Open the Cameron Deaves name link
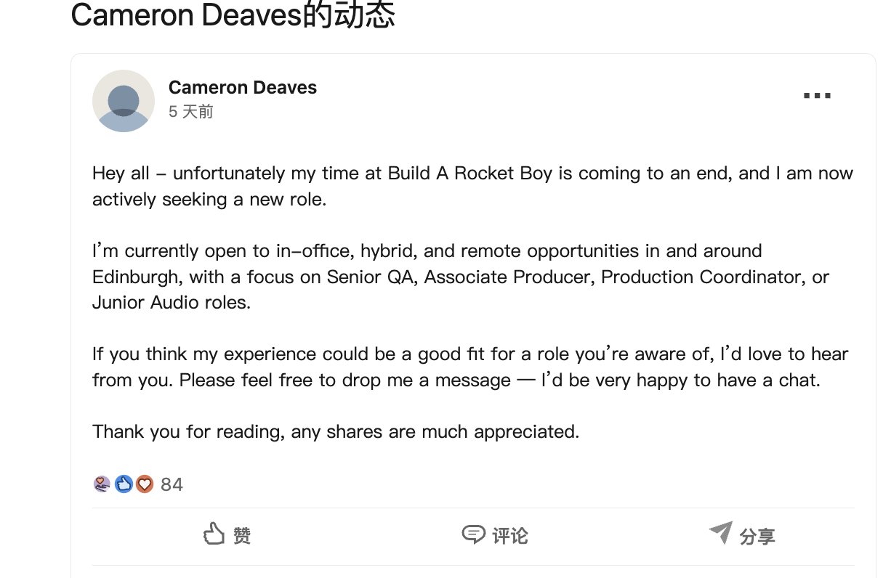The width and height of the screenshot is (891, 578). (243, 88)
